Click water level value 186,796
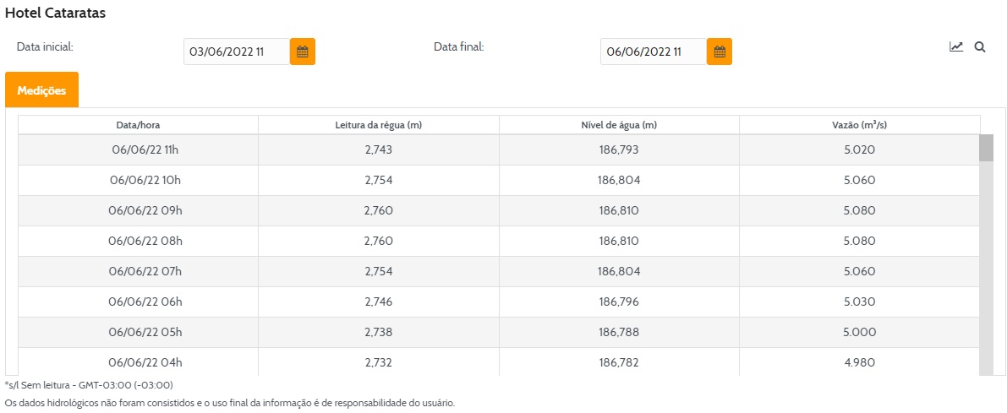 coord(619,302)
